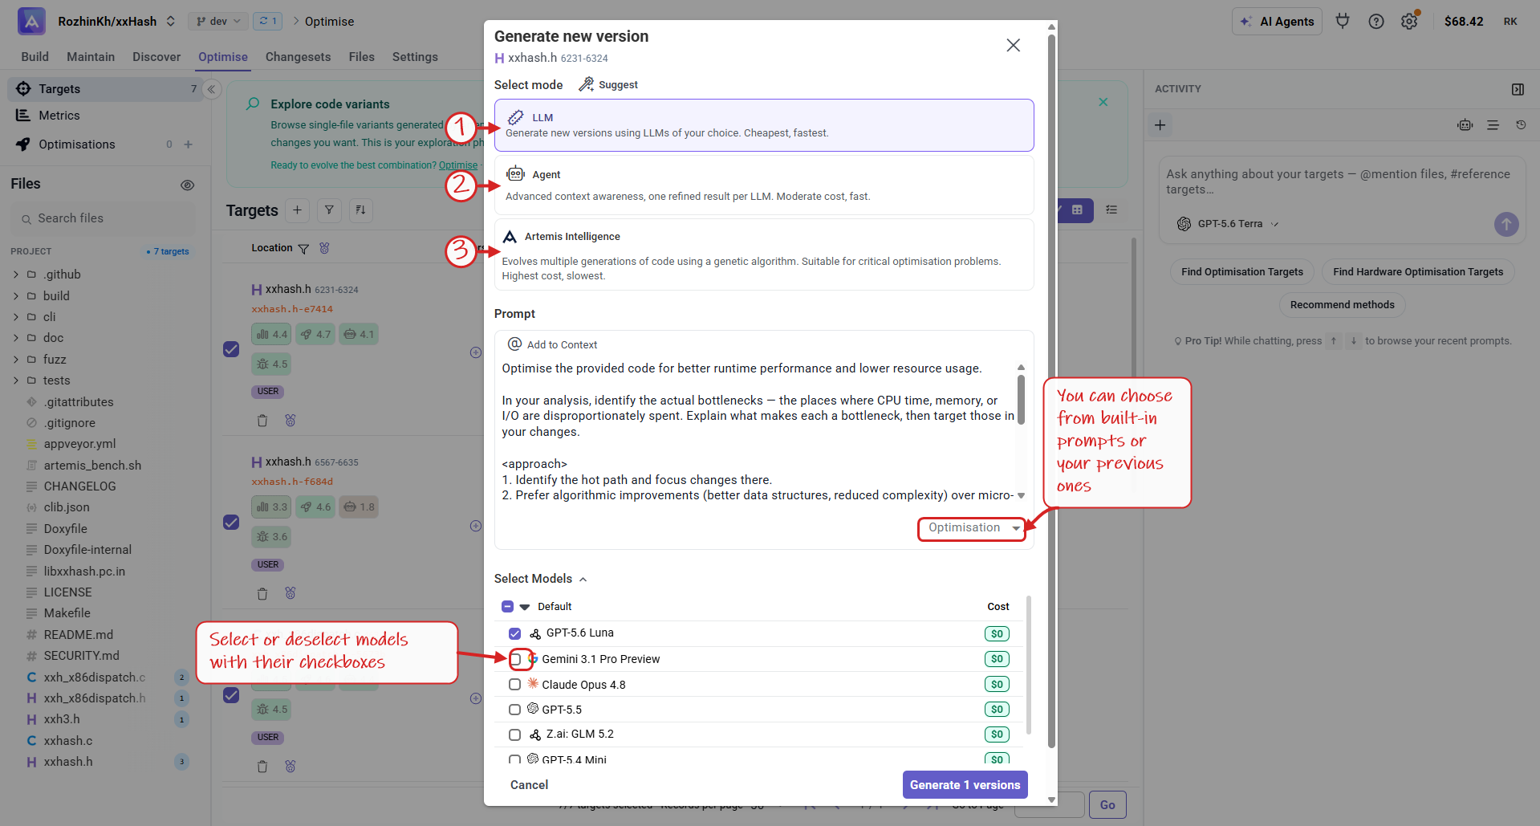The image size is (1540, 826).
Task: Go to the Discover tab
Action: (156, 57)
